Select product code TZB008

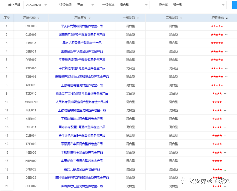point(31,76)
